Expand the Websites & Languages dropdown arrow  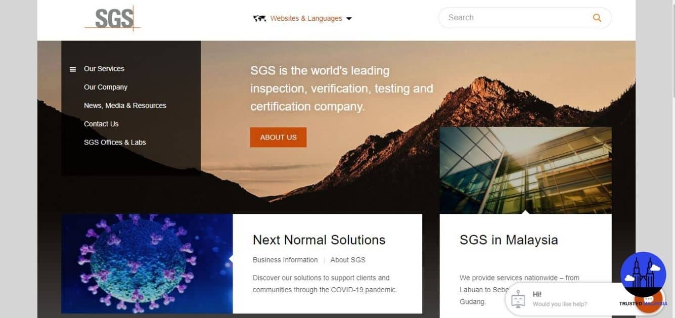point(349,19)
